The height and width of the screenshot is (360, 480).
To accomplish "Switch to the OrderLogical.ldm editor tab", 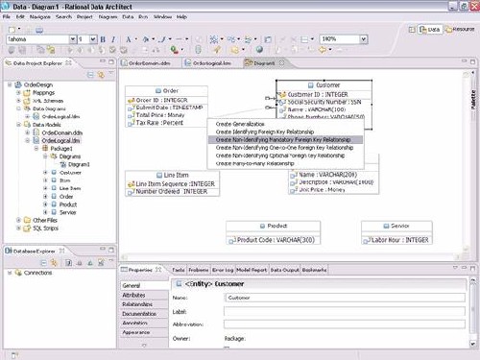I will point(212,63).
